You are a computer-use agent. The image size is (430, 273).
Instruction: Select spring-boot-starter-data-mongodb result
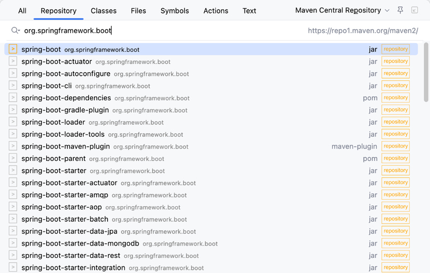tap(80, 243)
